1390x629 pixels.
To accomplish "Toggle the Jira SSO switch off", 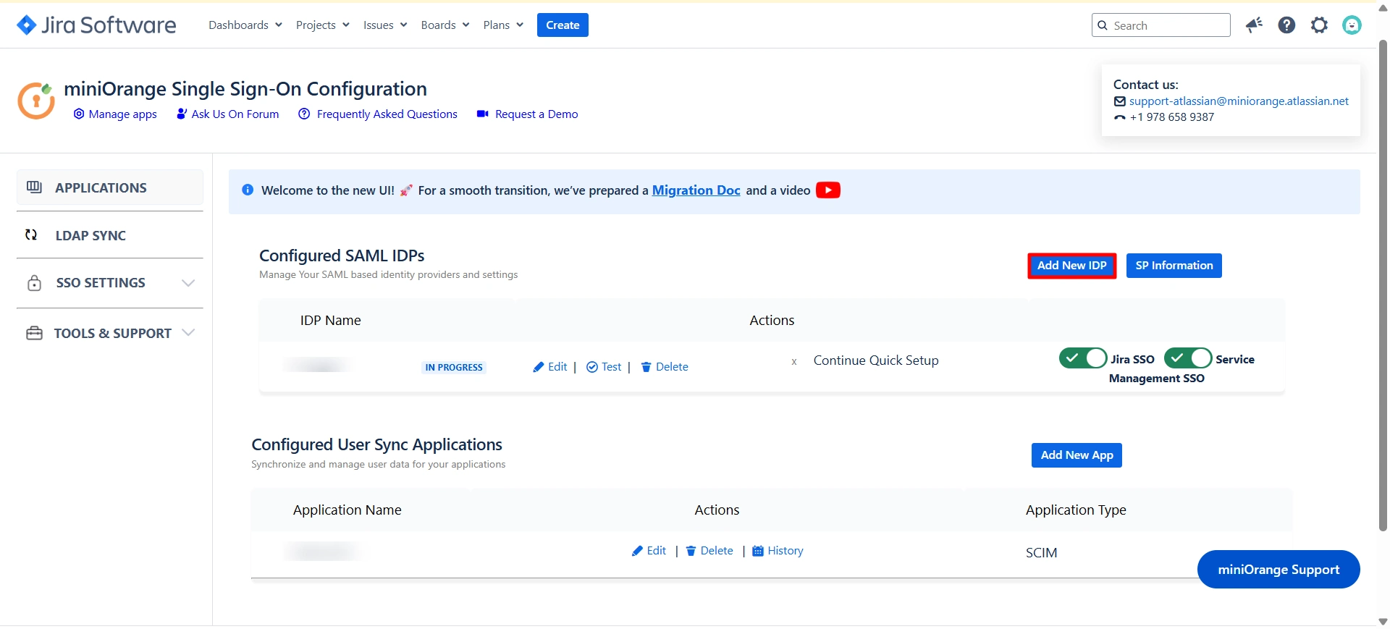I will click(1082, 358).
